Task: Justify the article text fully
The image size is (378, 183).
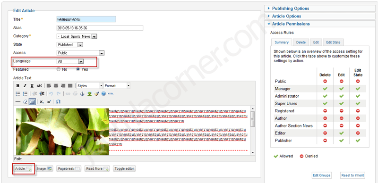Action: 70,86
